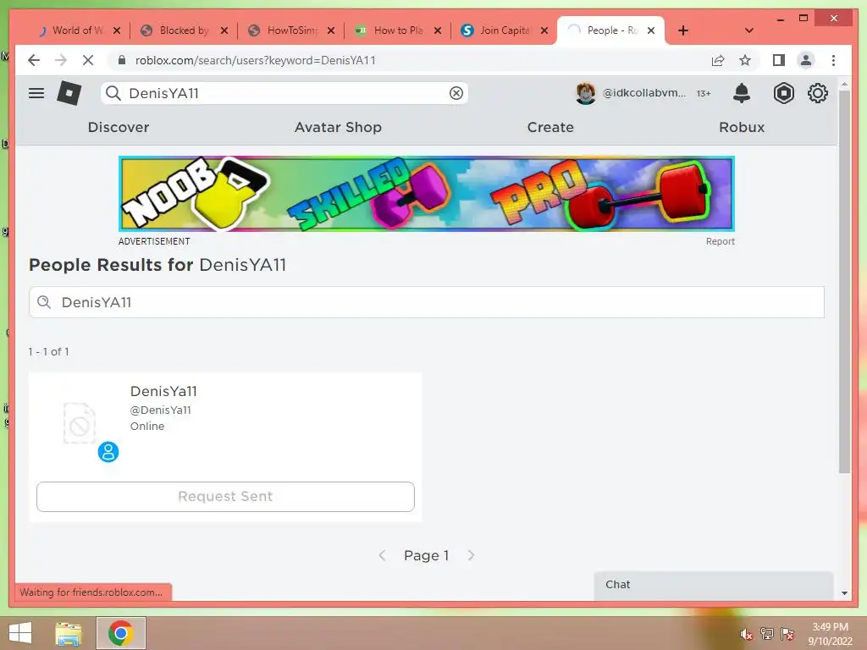The width and height of the screenshot is (867, 650).
Task: Click the People Results search field
Action: click(x=427, y=302)
